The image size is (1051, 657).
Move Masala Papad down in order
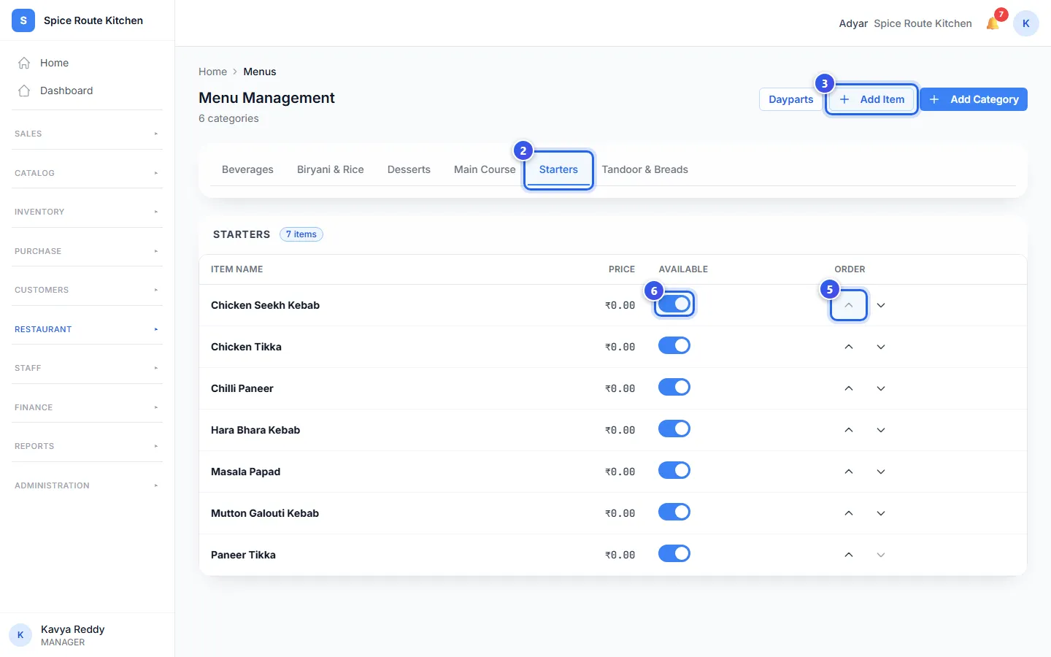(x=881, y=472)
